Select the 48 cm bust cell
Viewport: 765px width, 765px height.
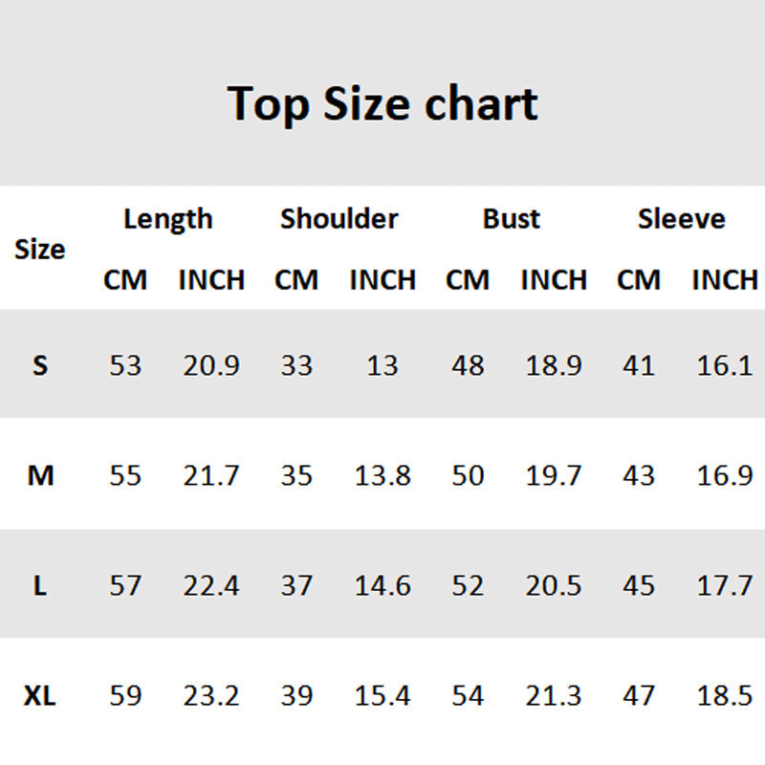click(x=468, y=365)
